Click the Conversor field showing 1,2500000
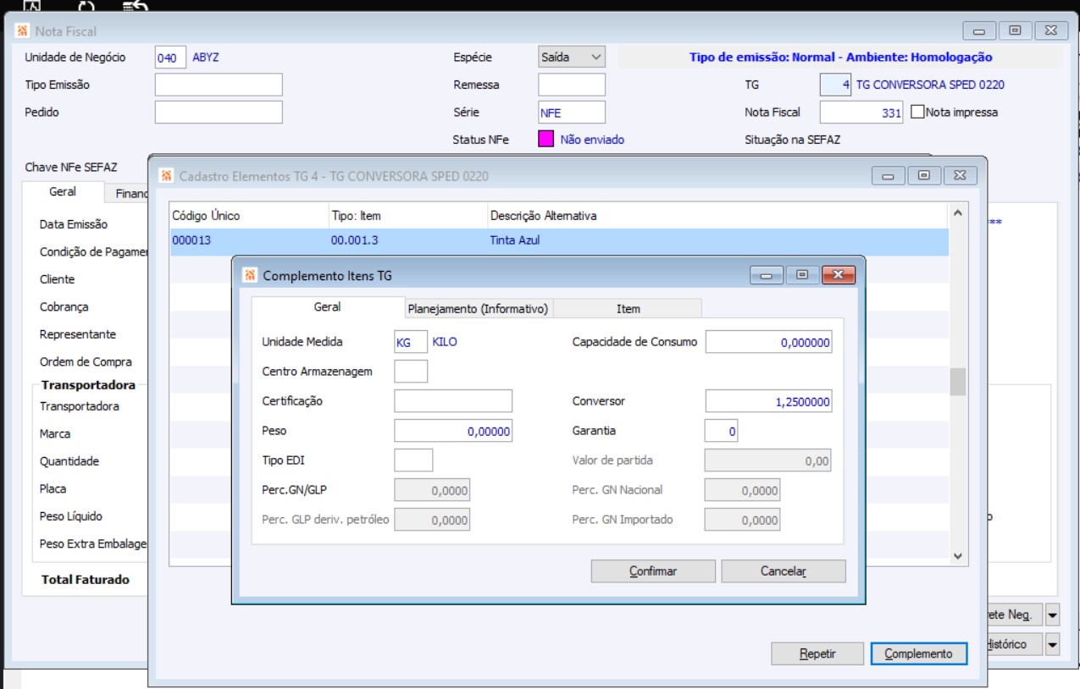 coord(768,401)
